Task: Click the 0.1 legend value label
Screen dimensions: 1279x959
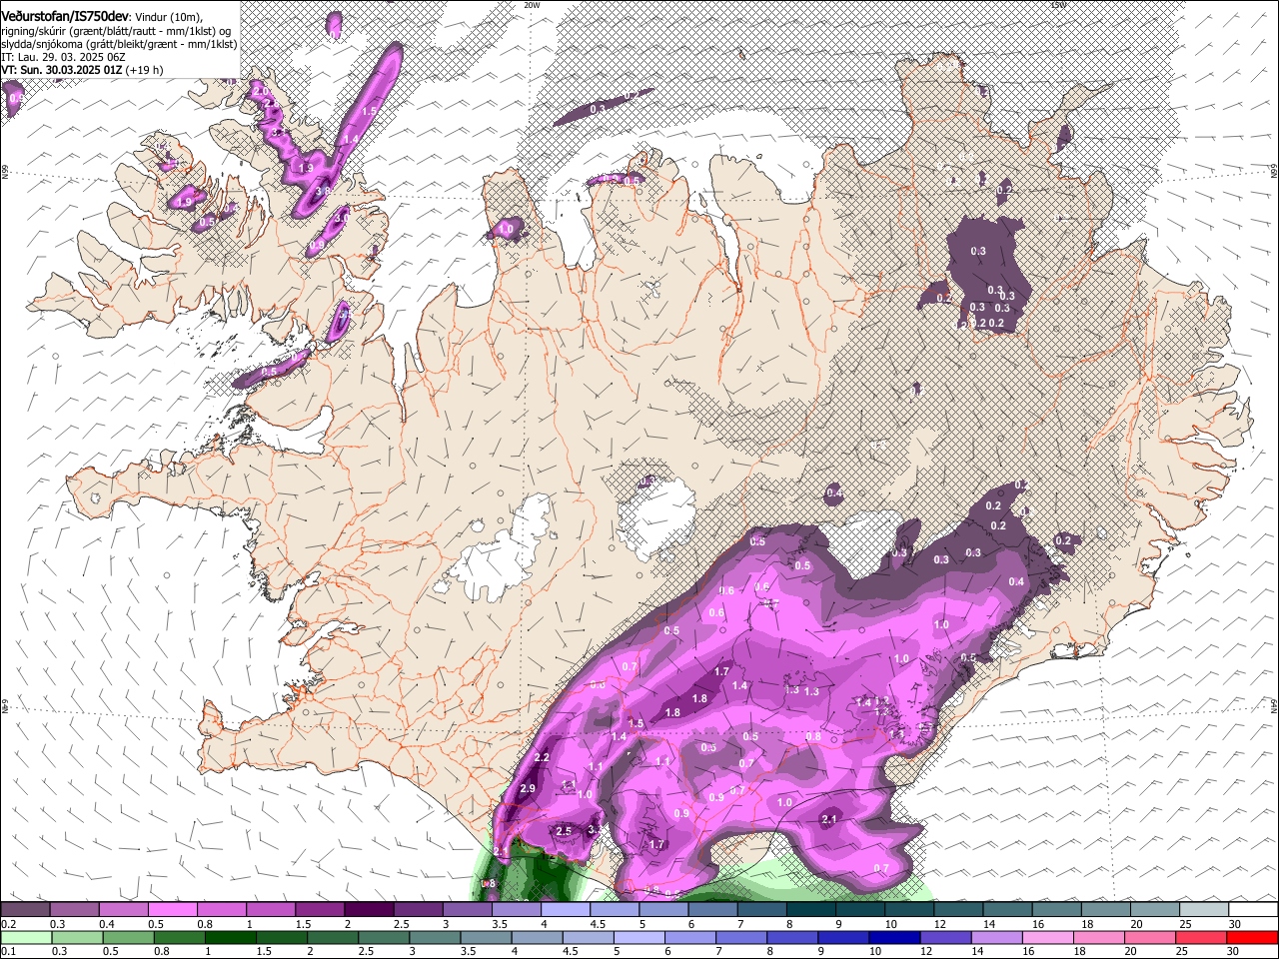Action: (x=8, y=952)
